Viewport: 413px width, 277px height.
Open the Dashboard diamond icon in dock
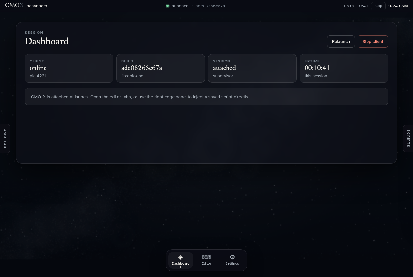181,257
